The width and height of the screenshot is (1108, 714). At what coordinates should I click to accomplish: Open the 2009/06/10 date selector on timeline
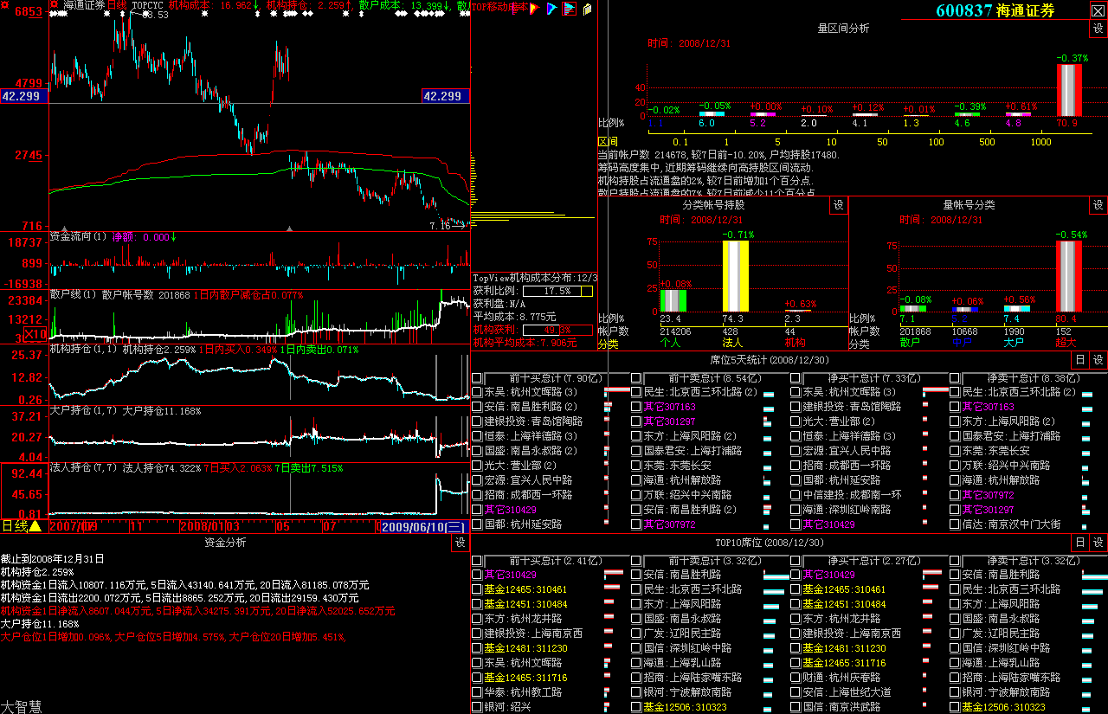[x=424, y=526]
